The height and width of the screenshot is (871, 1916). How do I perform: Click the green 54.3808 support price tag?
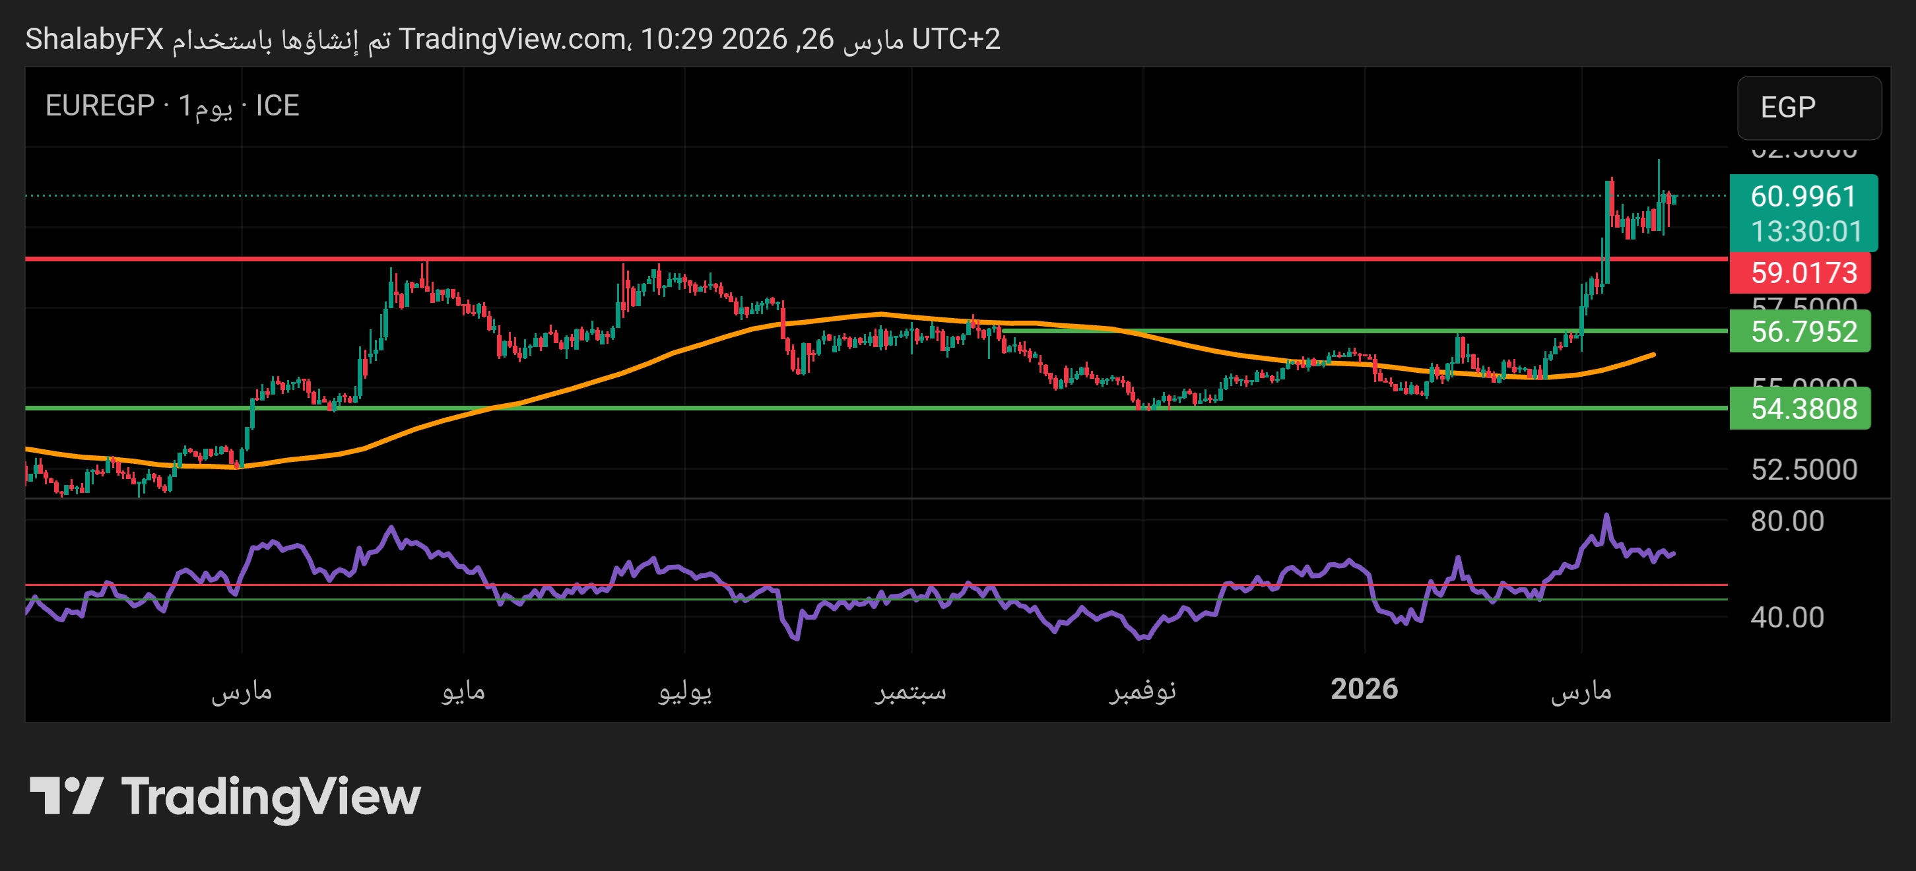coord(1803,409)
